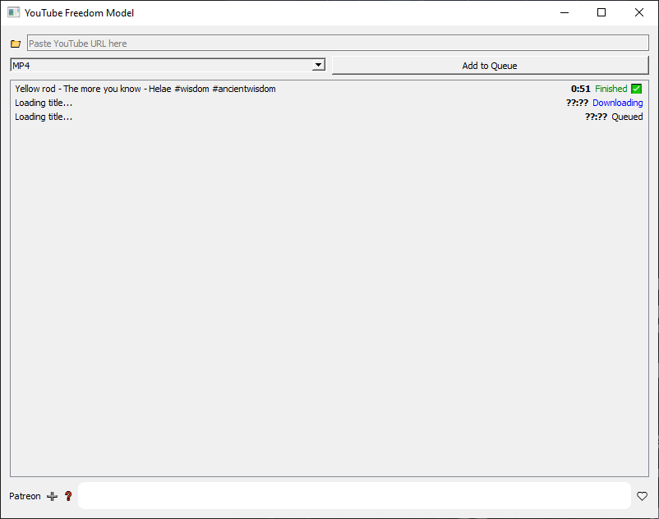Open the download folder icon
The width and height of the screenshot is (659, 519).
tap(16, 44)
